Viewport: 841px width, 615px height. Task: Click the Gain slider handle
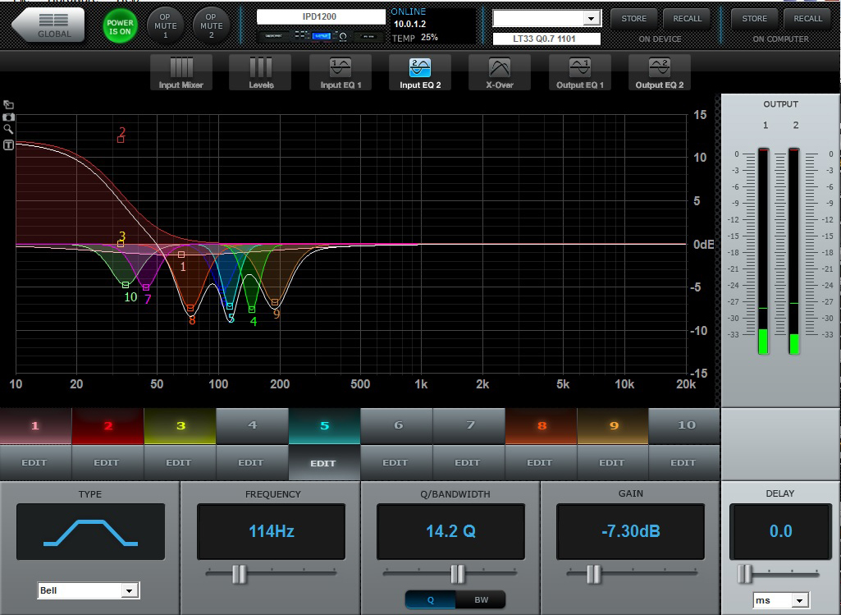point(594,574)
